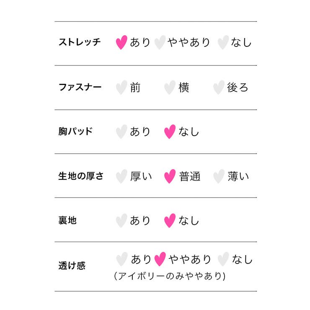Viewport: 310px width, 310px height.
Task: Click the アイボリーのみややあり note text
Action: (170, 276)
